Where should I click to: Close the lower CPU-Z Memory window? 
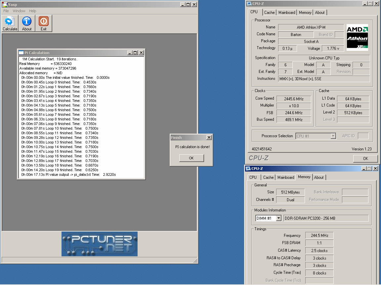[375, 169]
